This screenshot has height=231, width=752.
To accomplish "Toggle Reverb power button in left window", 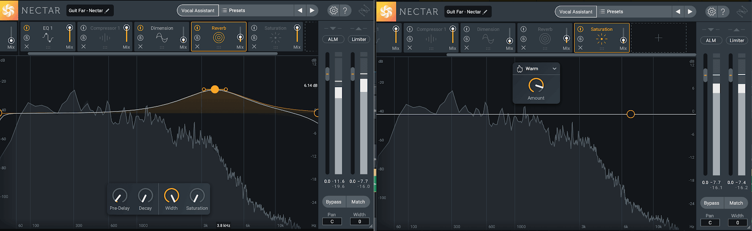I will (x=197, y=28).
